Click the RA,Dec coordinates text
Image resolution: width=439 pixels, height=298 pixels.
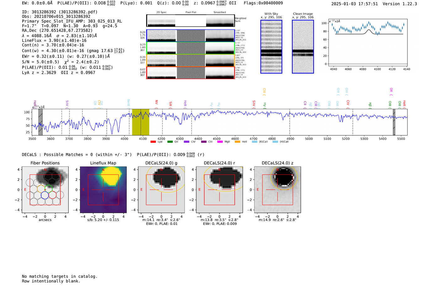click(x=57, y=31)
